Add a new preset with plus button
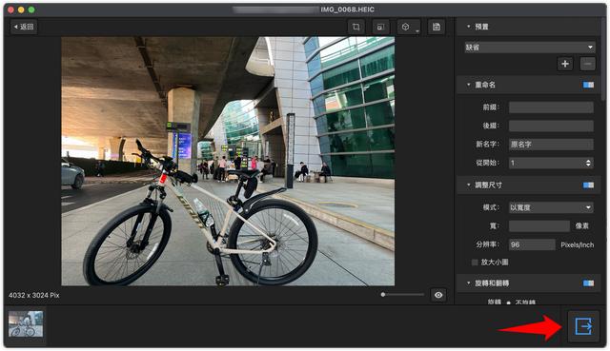This screenshot has height=351, width=610. pos(565,64)
